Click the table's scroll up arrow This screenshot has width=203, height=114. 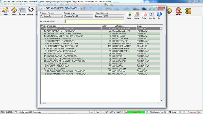click(x=161, y=26)
